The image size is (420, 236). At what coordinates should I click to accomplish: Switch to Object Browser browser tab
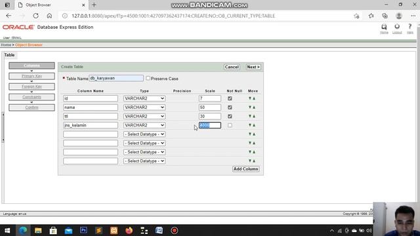(x=51, y=5)
